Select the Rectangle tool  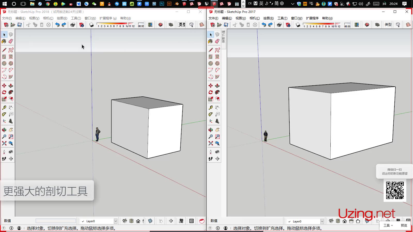[4, 56]
